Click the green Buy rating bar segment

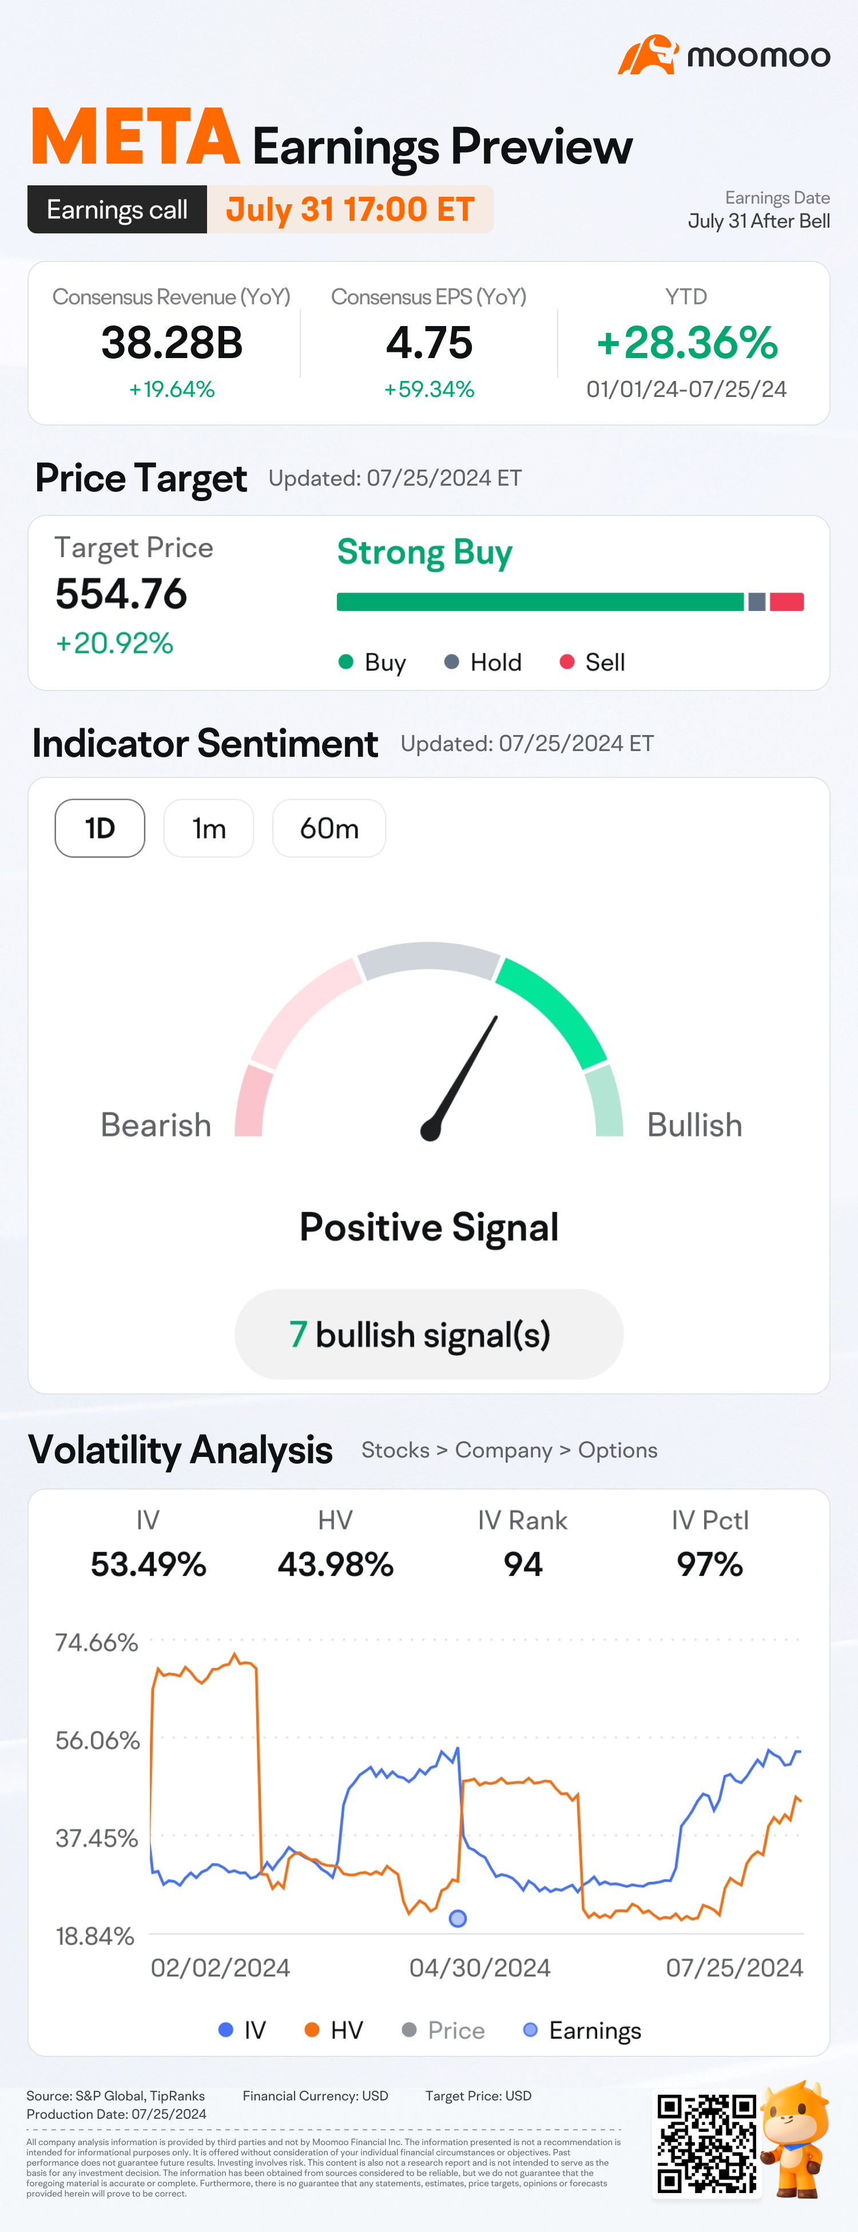540,602
